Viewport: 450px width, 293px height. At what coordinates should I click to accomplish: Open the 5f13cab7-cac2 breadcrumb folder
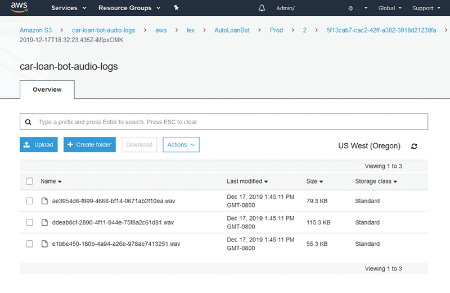pyautogui.click(x=381, y=30)
